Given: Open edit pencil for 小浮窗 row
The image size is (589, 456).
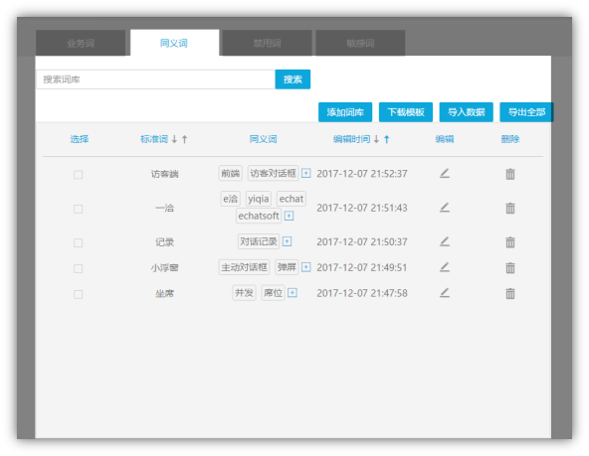Looking at the screenshot, I should click(x=445, y=267).
